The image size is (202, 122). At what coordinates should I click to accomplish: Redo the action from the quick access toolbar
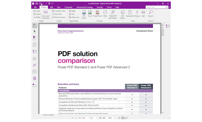(x=46, y=4)
